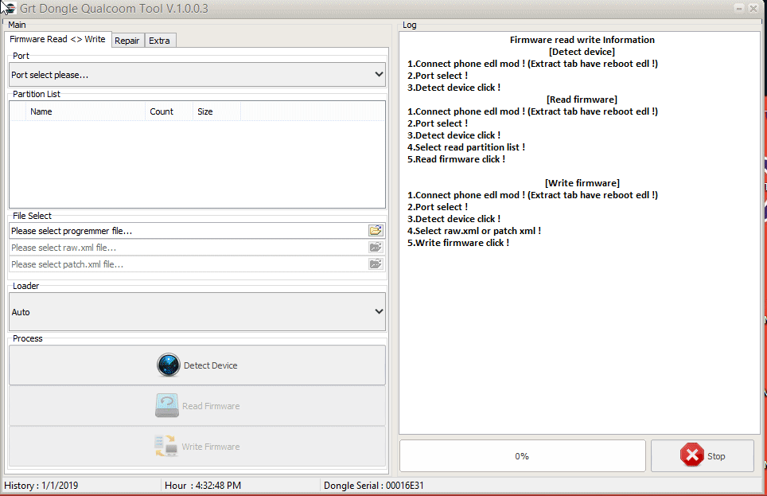This screenshot has width=767, height=496.
Task: Minimize the Grt Dongle window
Action: [x=739, y=8]
